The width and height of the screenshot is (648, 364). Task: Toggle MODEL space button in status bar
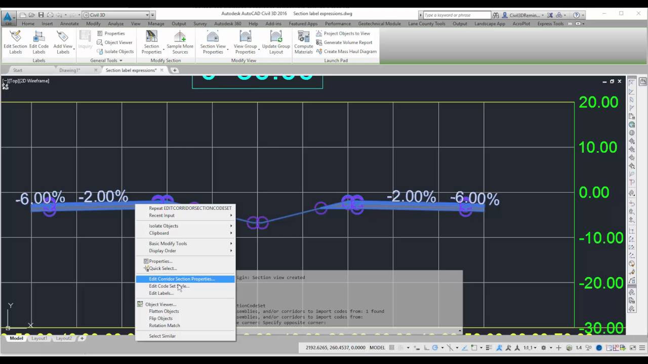click(377, 348)
